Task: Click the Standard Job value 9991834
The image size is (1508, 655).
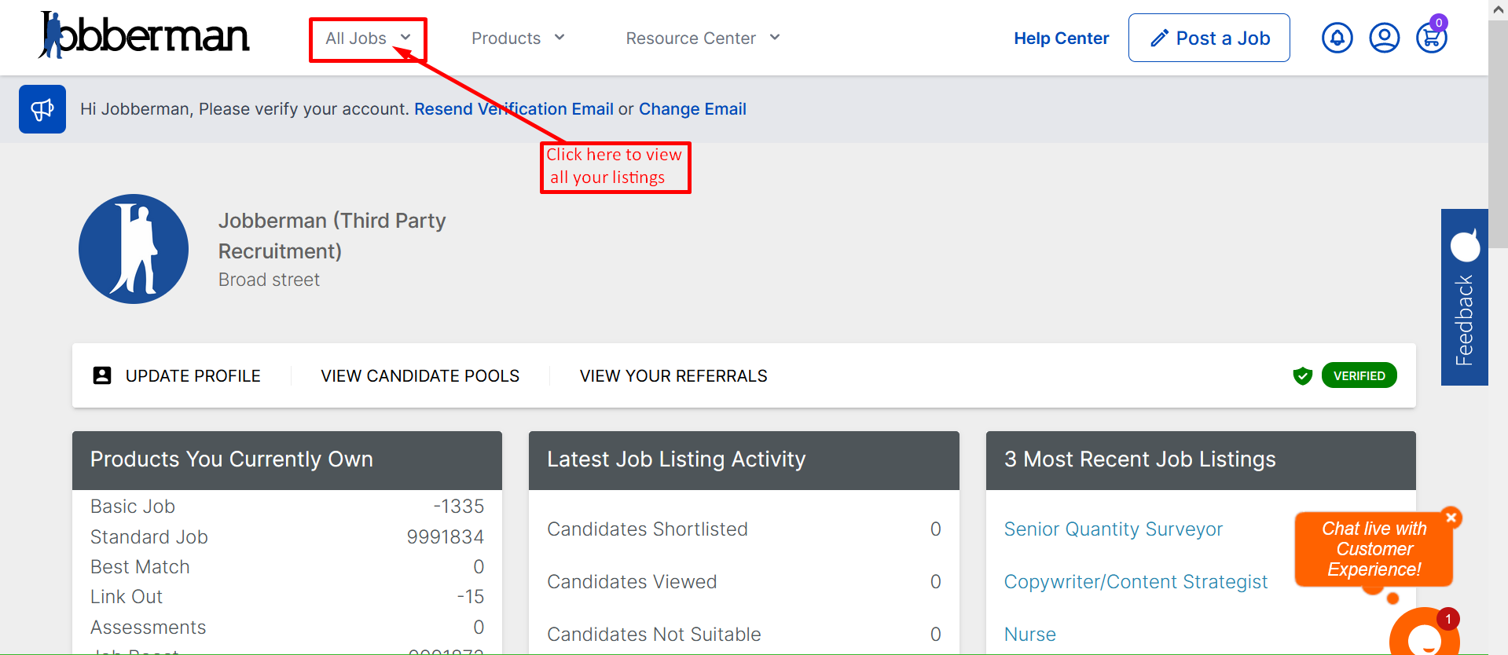Action: click(445, 537)
